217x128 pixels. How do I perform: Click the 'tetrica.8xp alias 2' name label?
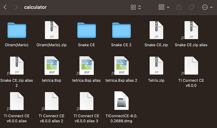click(121, 81)
